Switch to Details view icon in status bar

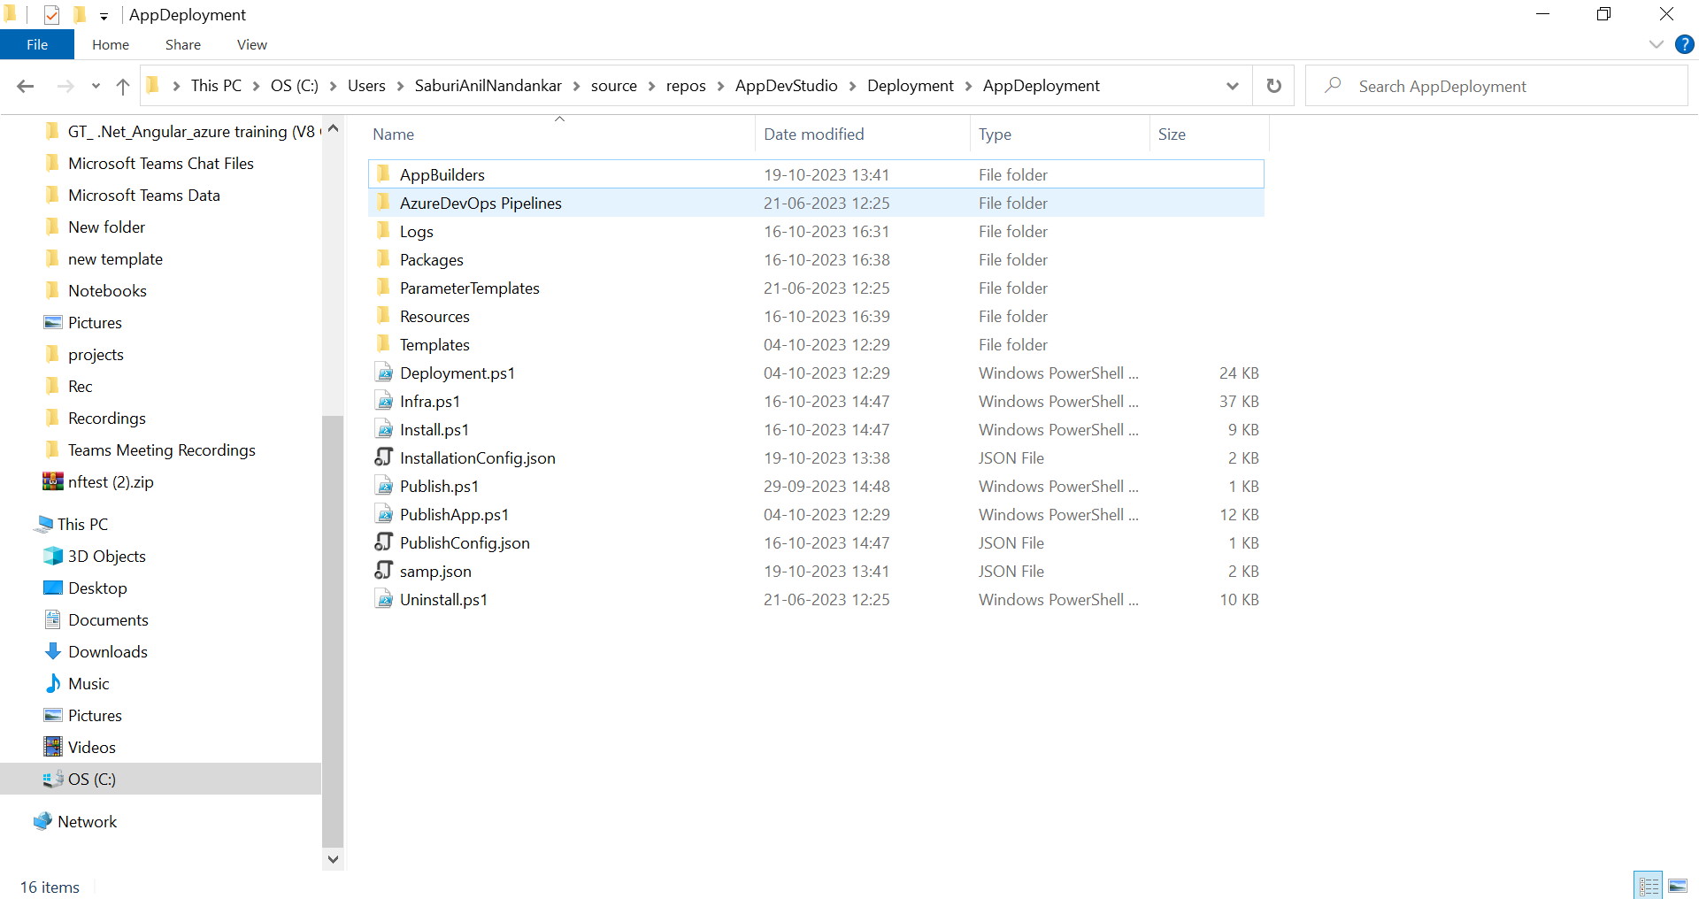[1649, 886]
